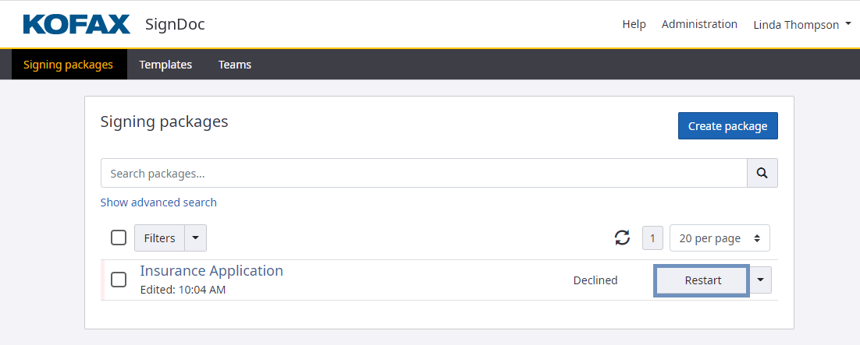Select the Insurance Application checkbox

pos(119,280)
